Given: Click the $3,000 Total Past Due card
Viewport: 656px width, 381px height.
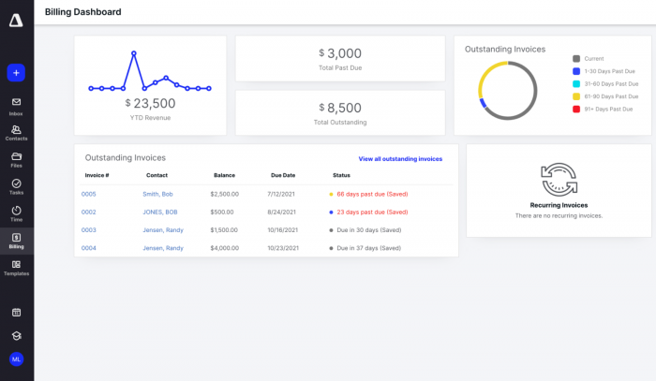Looking at the screenshot, I should point(340,58).
